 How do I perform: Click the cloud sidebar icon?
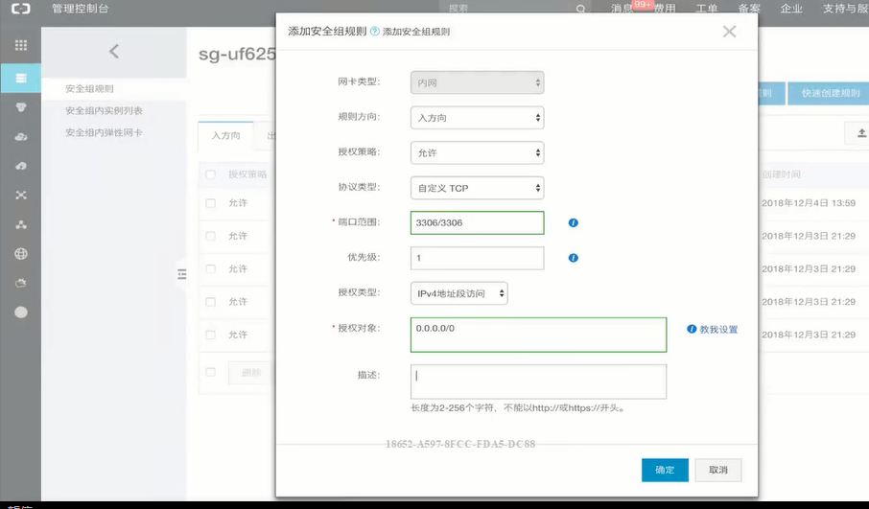[x=21, y=137]
